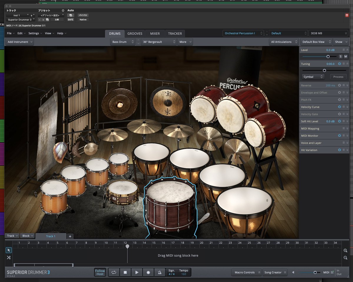Viewport: 353px width, 282px height.
Task: Enable the metronome icon
Action: [159, 273]
